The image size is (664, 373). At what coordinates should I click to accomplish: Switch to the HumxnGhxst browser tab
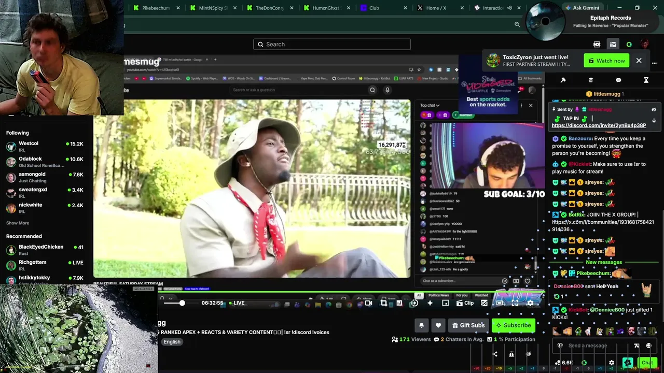[x=328, y=8]
